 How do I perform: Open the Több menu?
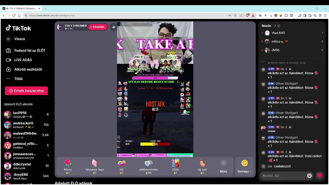tap(14, 79)
